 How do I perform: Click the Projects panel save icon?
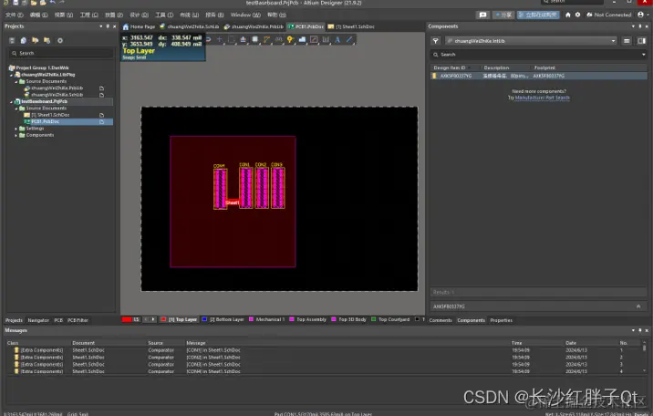click(12, 40)
